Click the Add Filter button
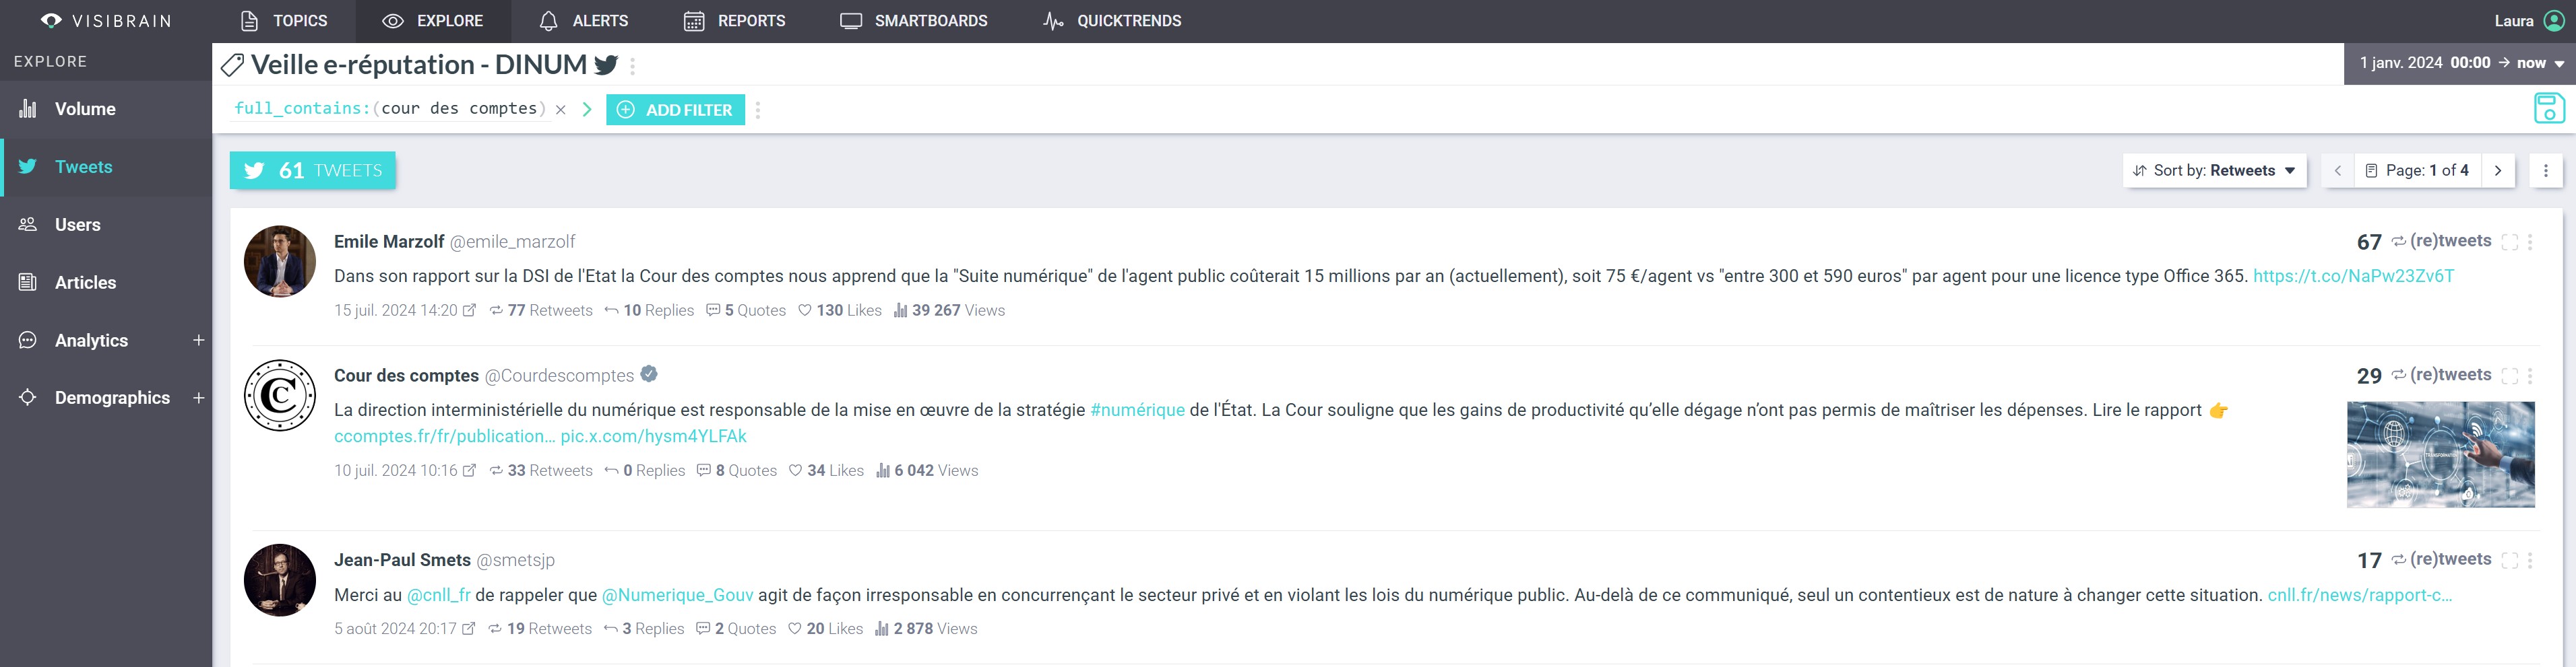 pos(675,110)
